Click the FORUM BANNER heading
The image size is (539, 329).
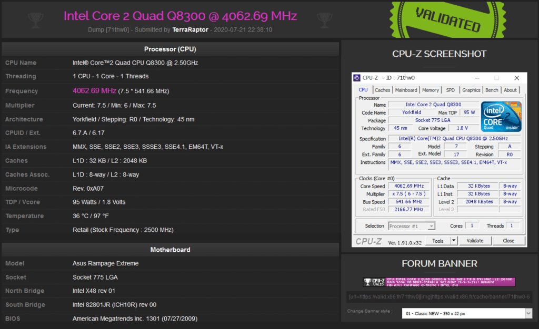440,263
